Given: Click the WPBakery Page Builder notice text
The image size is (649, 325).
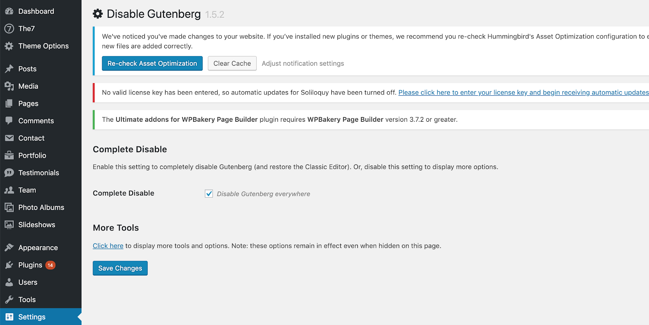Looking at the screenshot, I should pos(279,120).
